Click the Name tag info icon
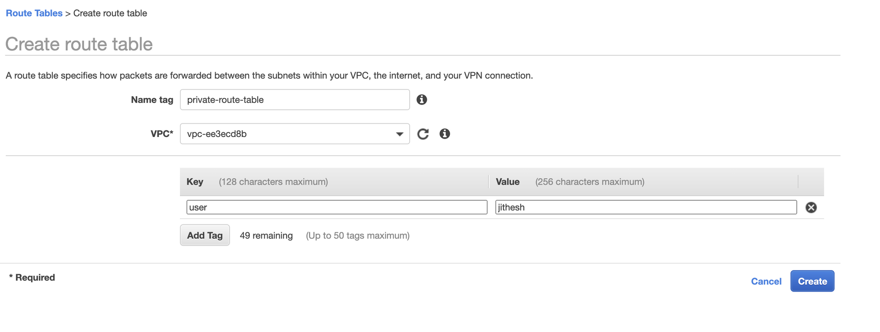 click(422, 100)
